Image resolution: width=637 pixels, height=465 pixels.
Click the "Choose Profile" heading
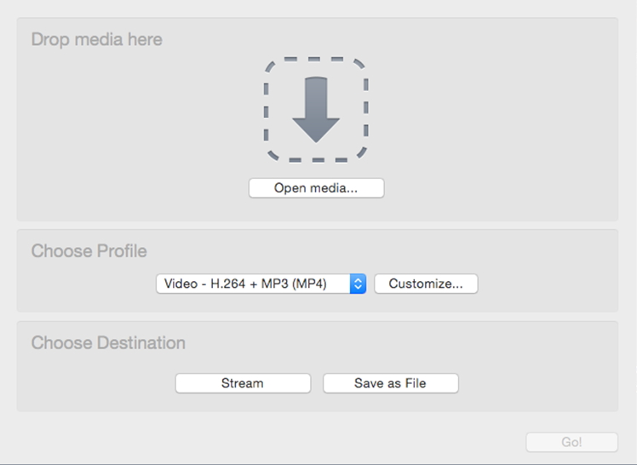[89, 251]
